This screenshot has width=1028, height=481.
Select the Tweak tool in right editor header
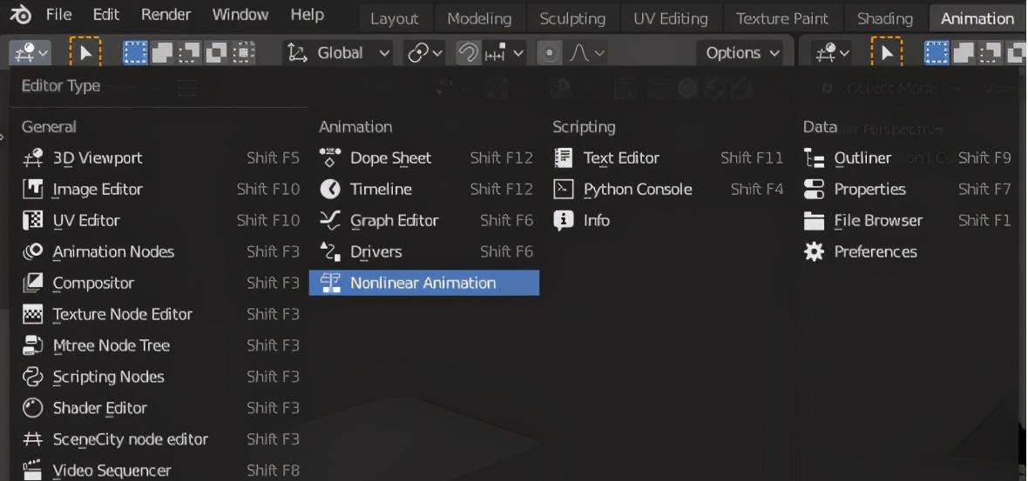pos(887,53)
